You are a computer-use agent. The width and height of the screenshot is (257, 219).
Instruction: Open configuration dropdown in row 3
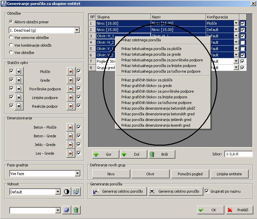point(236,36)
